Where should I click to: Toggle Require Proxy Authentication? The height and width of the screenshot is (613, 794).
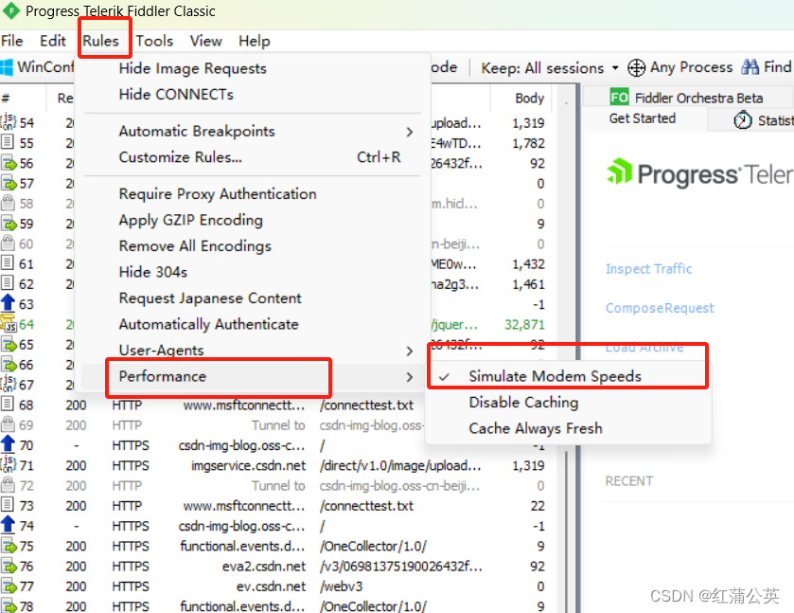[218, 193]
